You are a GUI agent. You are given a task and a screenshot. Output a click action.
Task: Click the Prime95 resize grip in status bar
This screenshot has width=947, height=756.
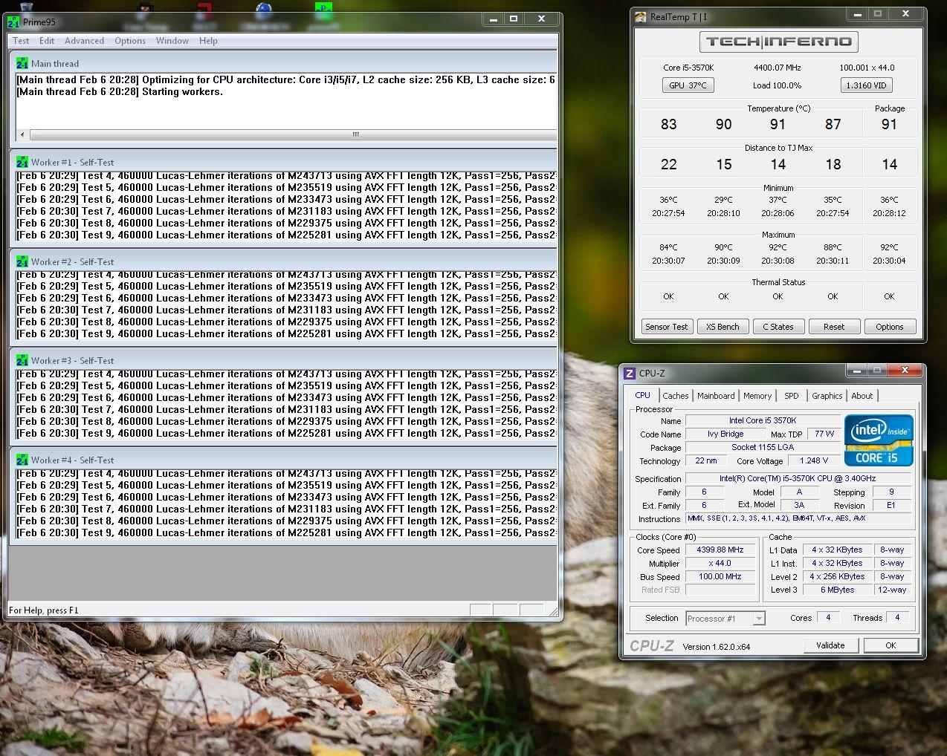coord(553,611)
